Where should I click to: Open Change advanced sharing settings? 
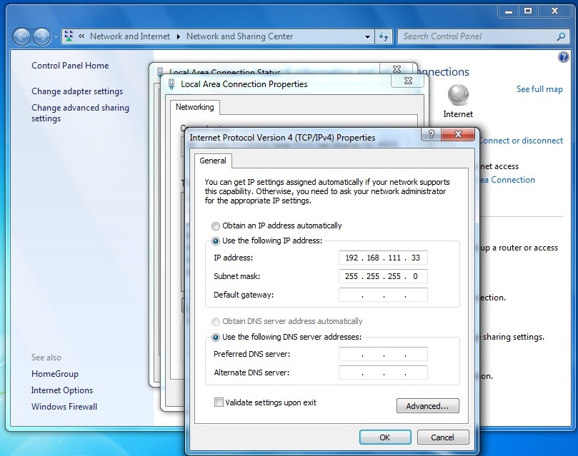[x=80, y=113]
